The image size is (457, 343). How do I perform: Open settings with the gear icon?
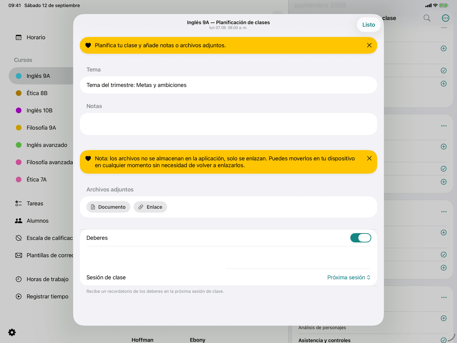pos(12,332)
